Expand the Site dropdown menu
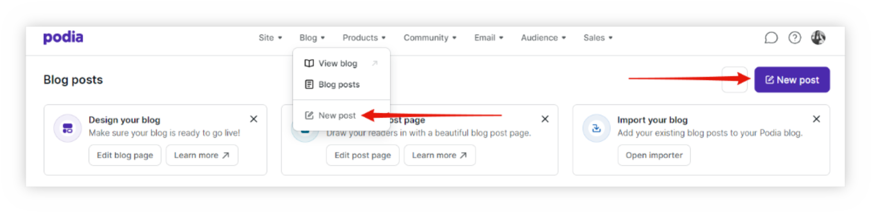Image resolution: width=874 pixels, height=212 pixels. [270, 38]
